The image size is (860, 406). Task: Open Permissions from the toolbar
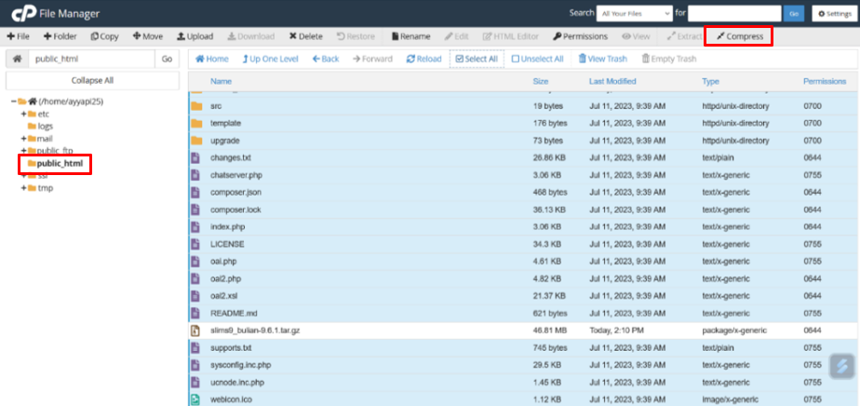[x=580, y=36]
